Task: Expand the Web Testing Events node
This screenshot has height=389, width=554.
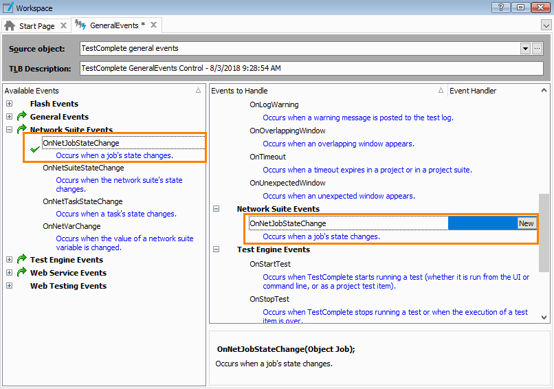Action: pos(10,286)
